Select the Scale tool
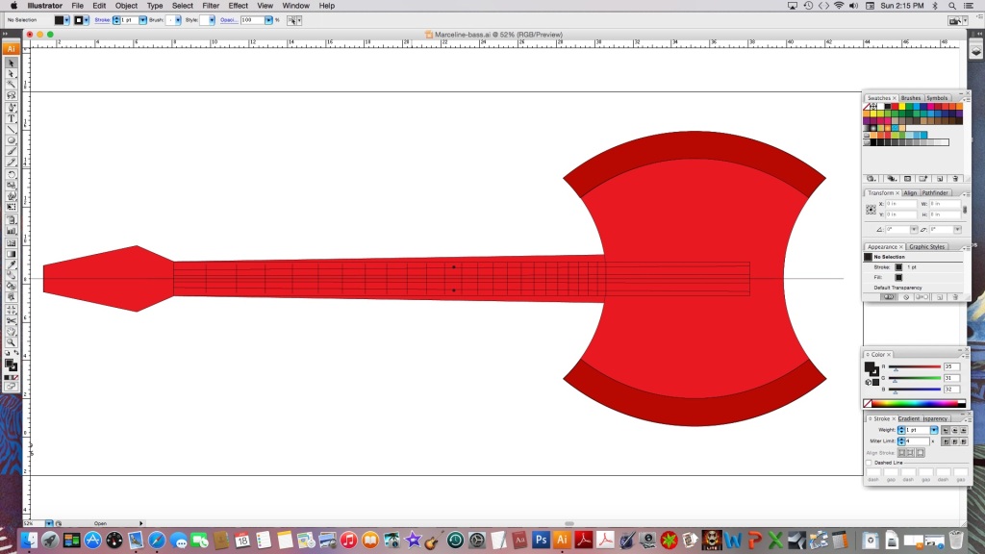 point(12,186)
